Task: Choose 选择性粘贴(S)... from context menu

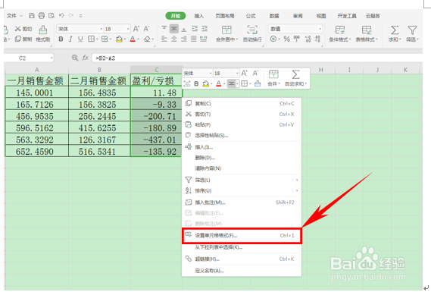Action: (242, 136)
